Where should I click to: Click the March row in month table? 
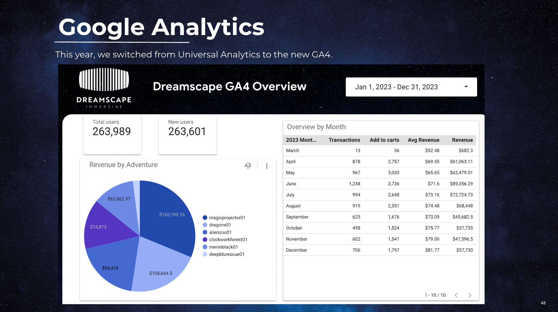[379, 151]
